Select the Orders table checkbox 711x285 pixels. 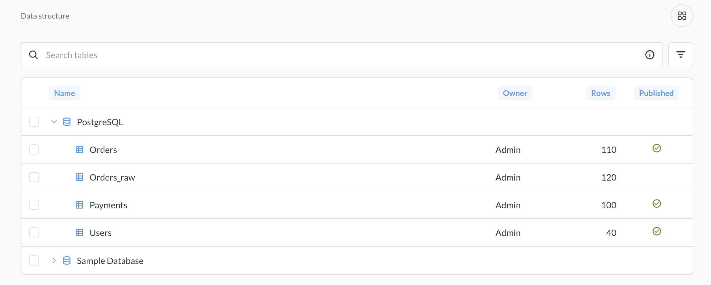point(34,149)
